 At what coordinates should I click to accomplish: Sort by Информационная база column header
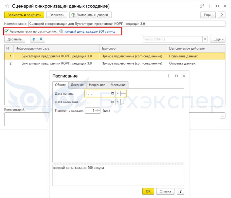(x=57, y=49)
